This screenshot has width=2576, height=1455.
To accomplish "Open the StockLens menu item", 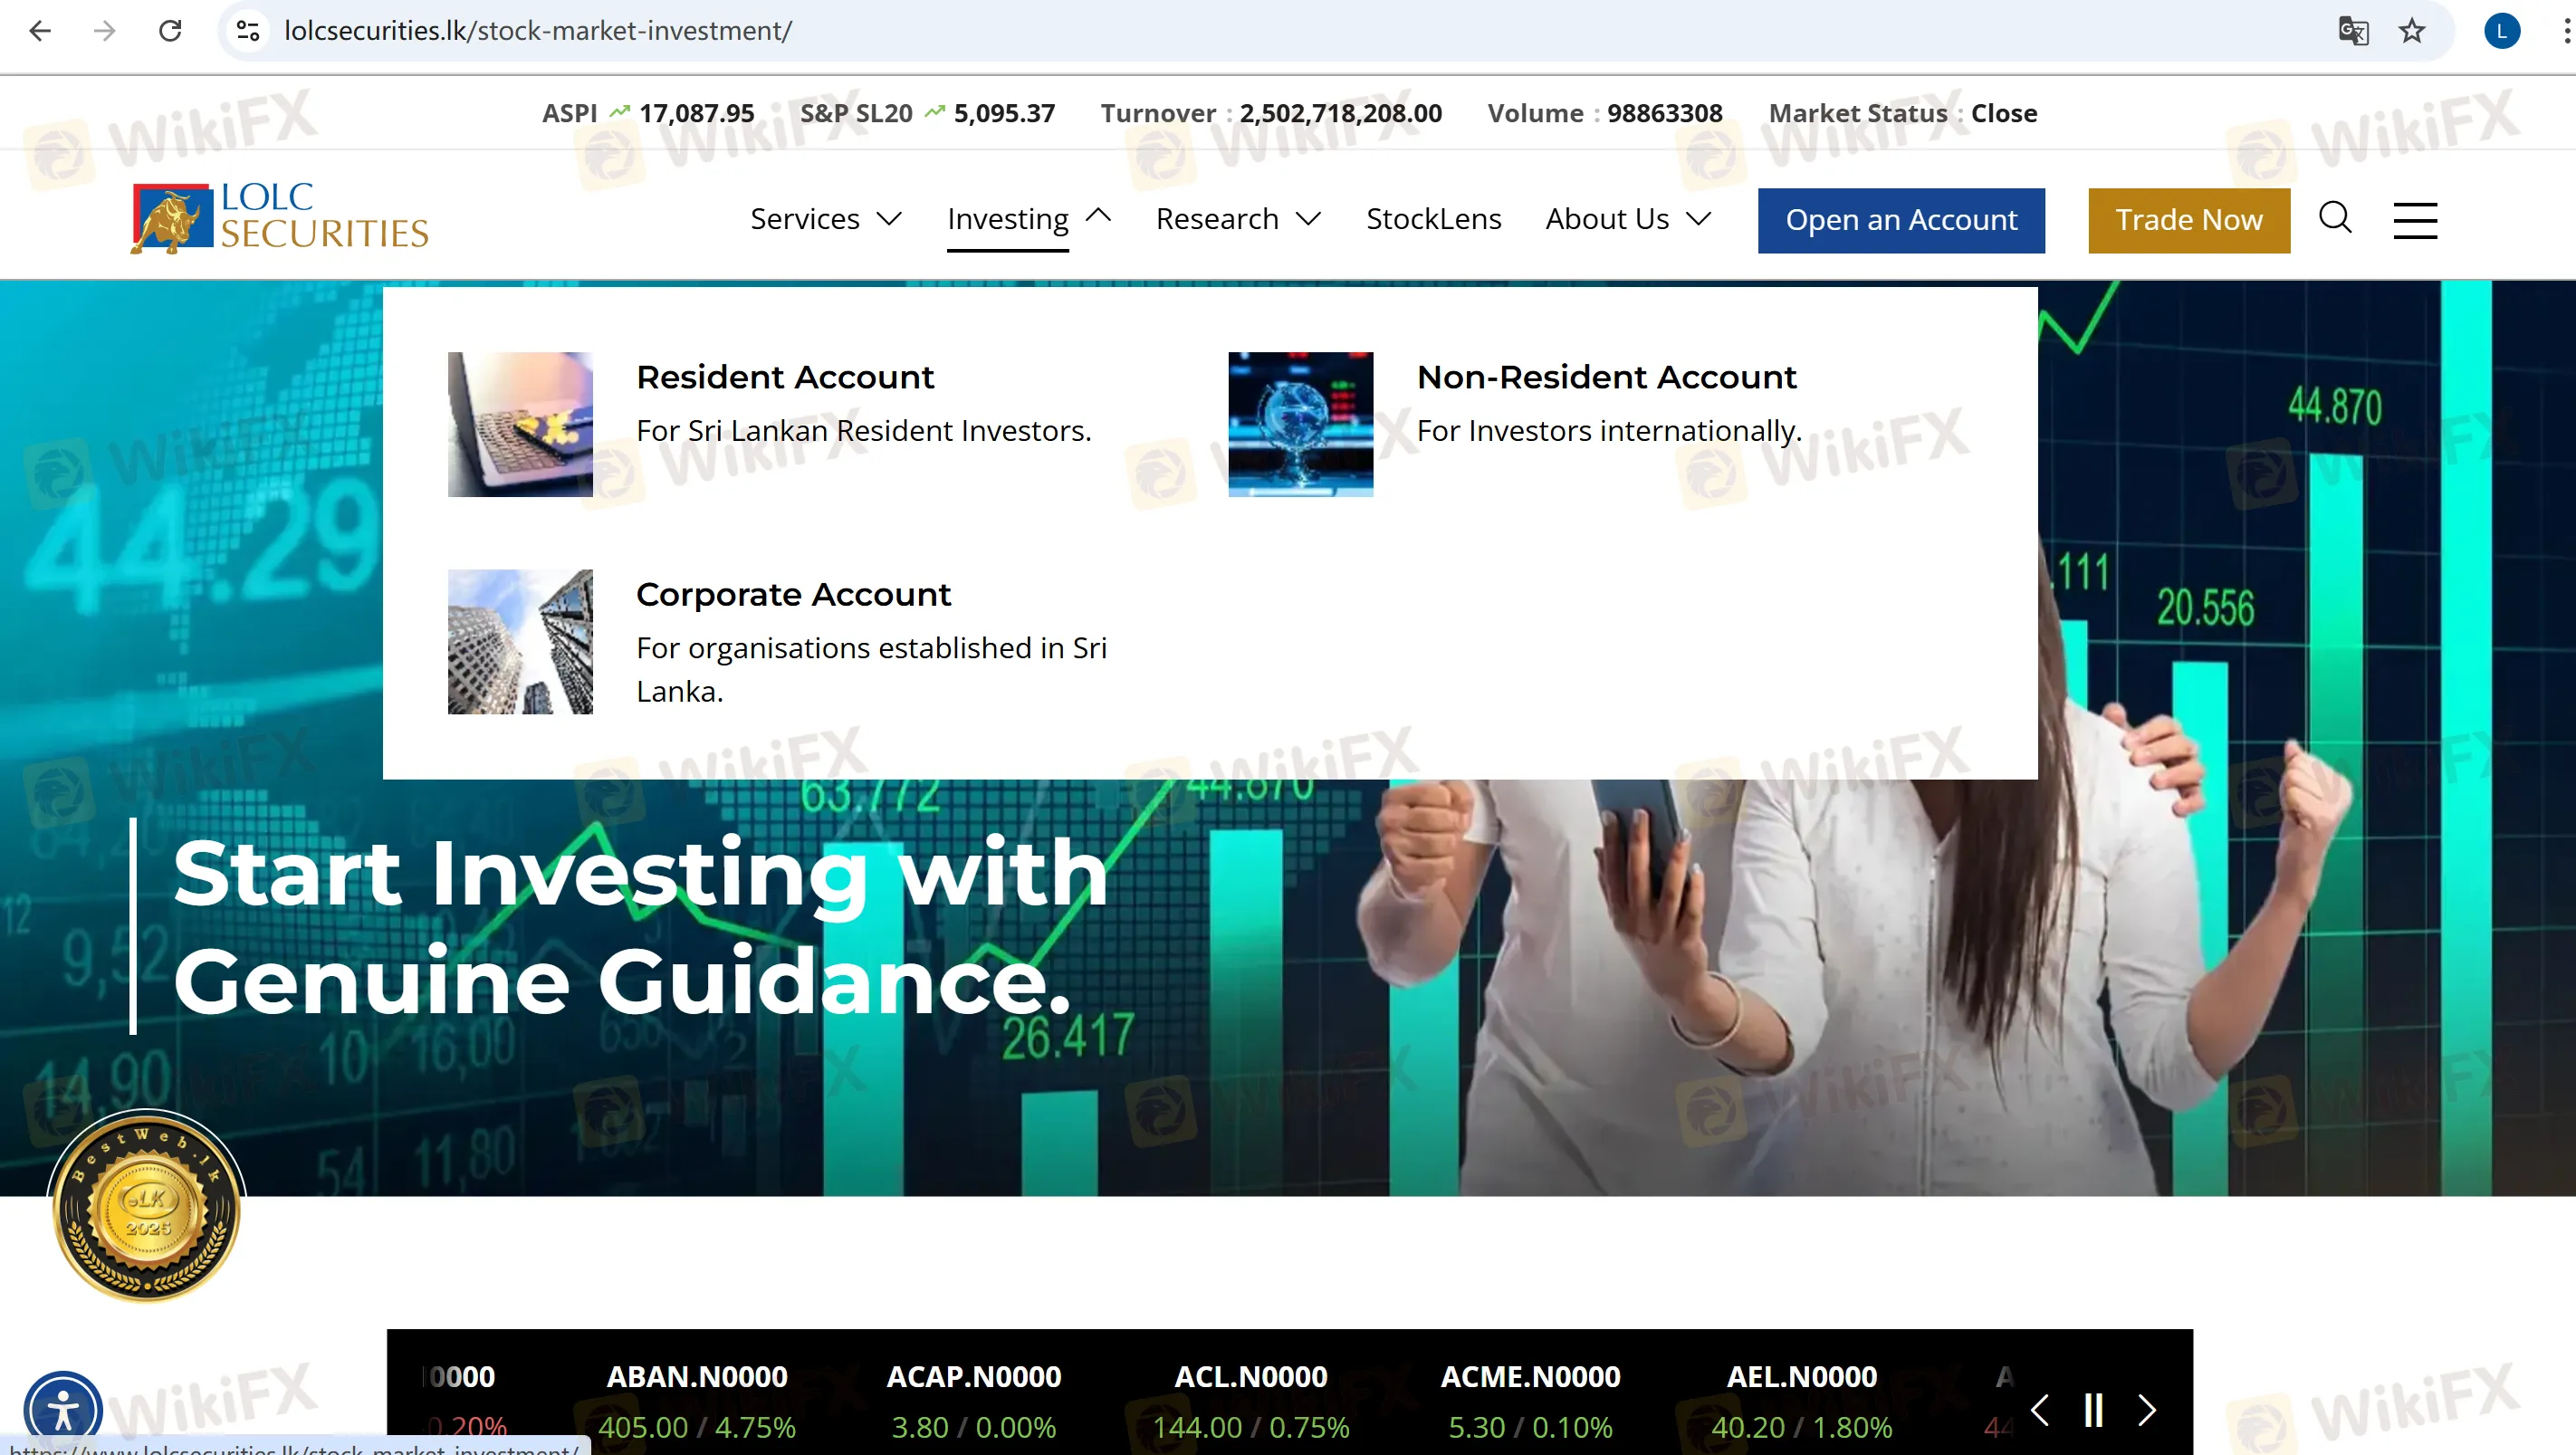I will pyautogui.click(x=1434, y=219).
